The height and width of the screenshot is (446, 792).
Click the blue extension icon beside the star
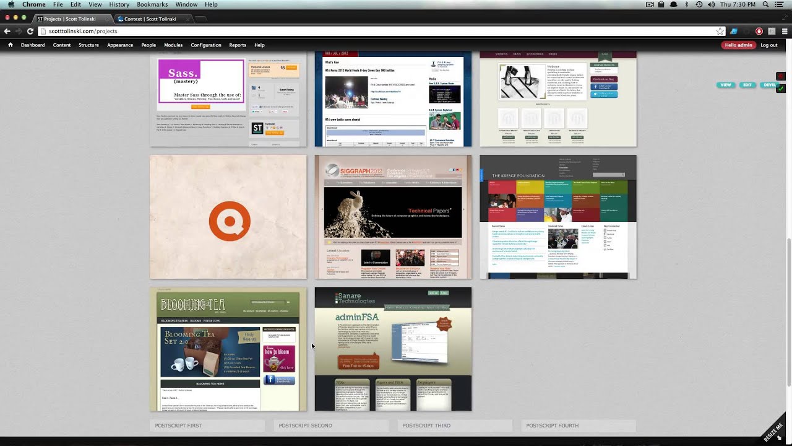[734, 31]
